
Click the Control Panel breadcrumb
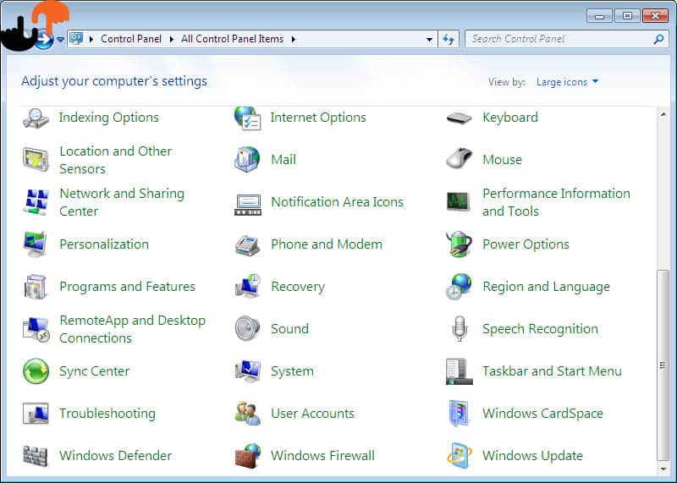click(x=131, y=39)
